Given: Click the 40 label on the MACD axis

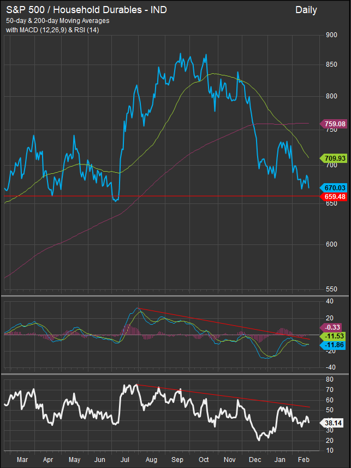Looking at the screenshot, I should pos(330,301).
